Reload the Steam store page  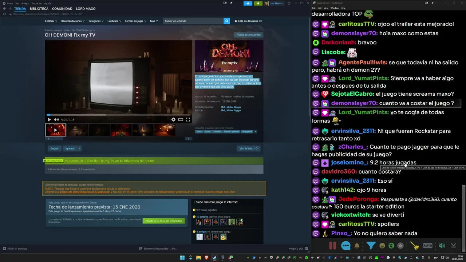point(4,14)
